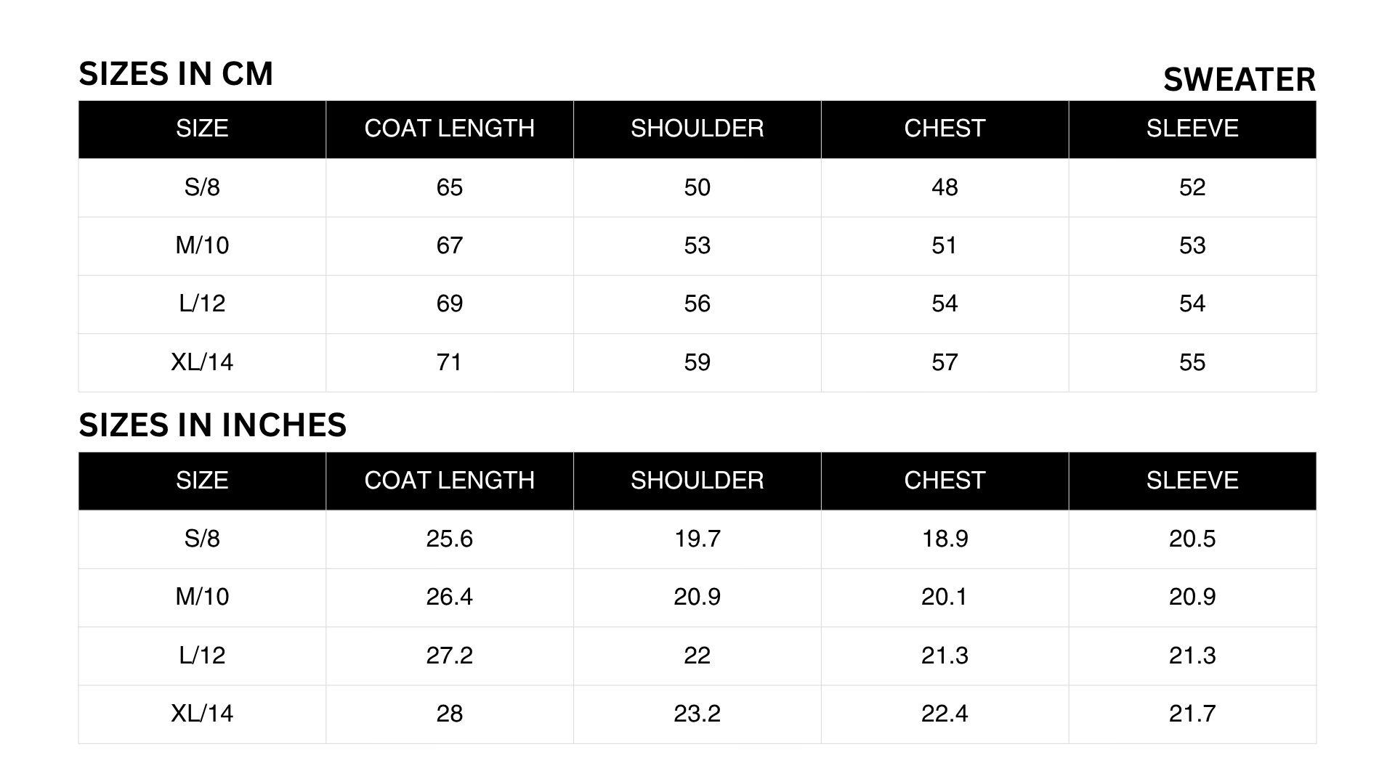Select COAT LENGTH header in cm table

(449, 128)
